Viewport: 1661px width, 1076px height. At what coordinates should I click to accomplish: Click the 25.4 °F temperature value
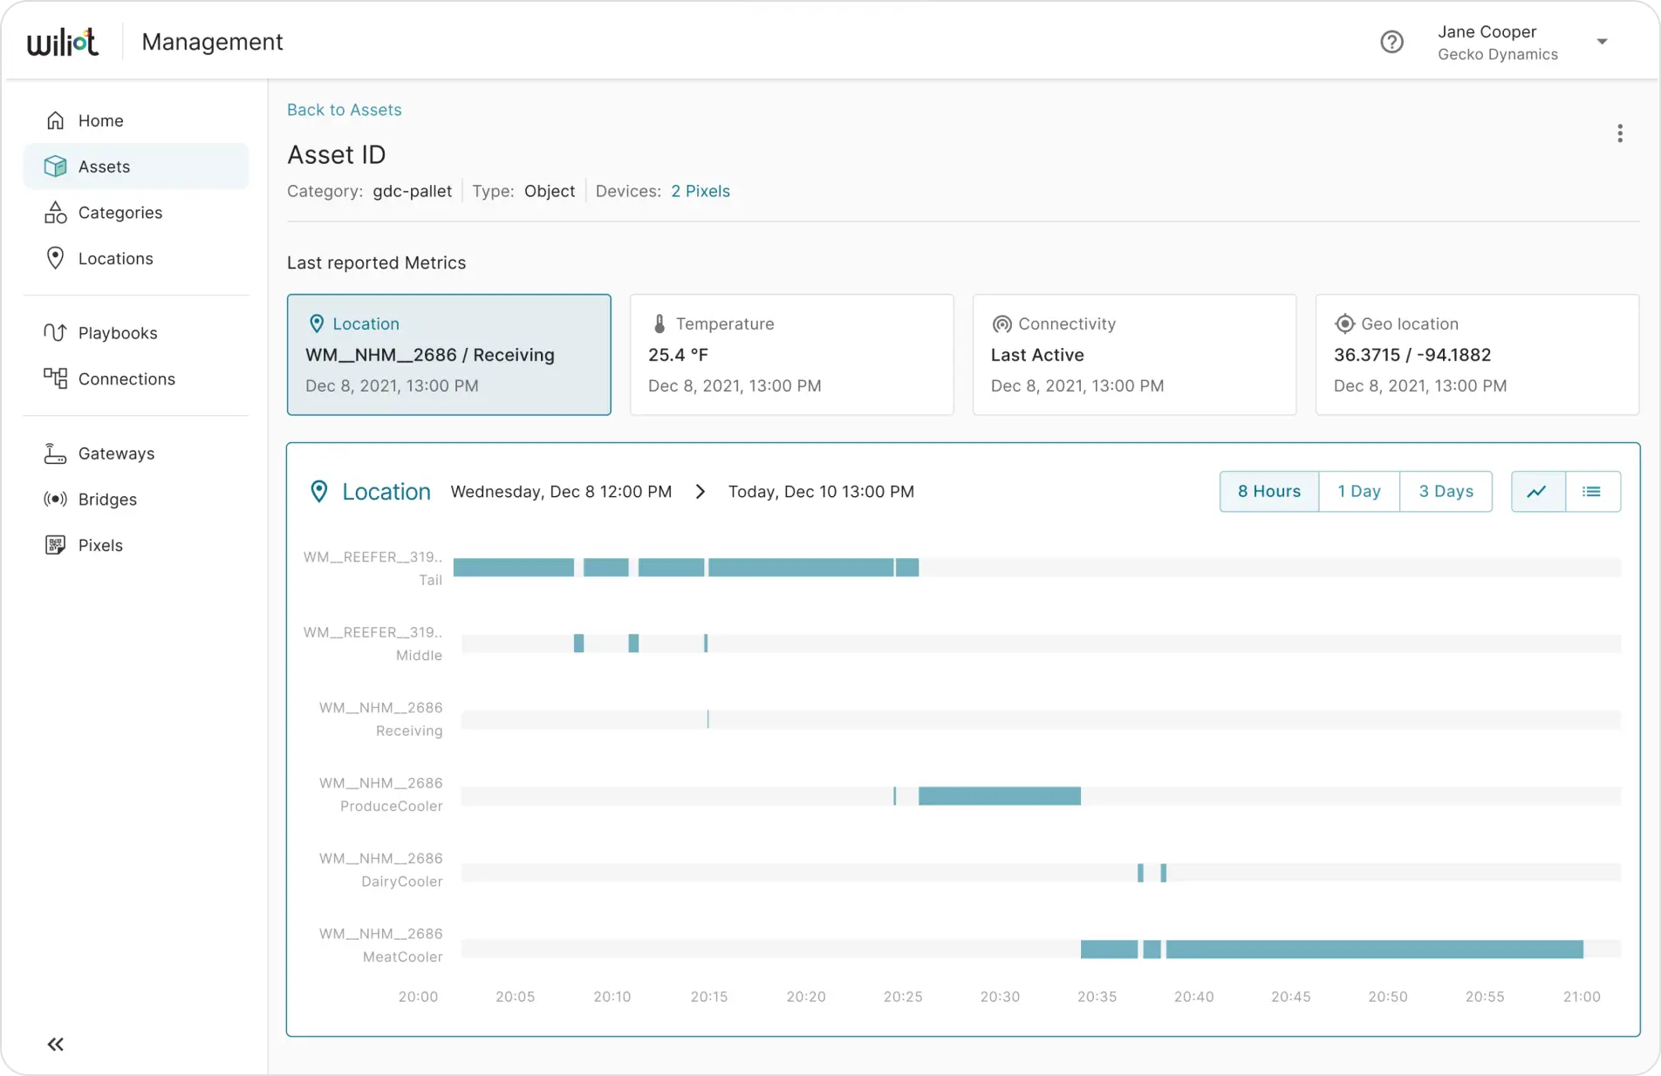pyautogui.click(x=678, y=355)
